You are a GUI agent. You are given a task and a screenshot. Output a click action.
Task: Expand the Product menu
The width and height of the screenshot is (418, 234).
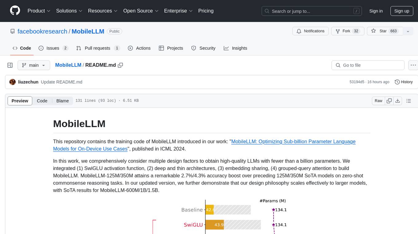(39, 11)
